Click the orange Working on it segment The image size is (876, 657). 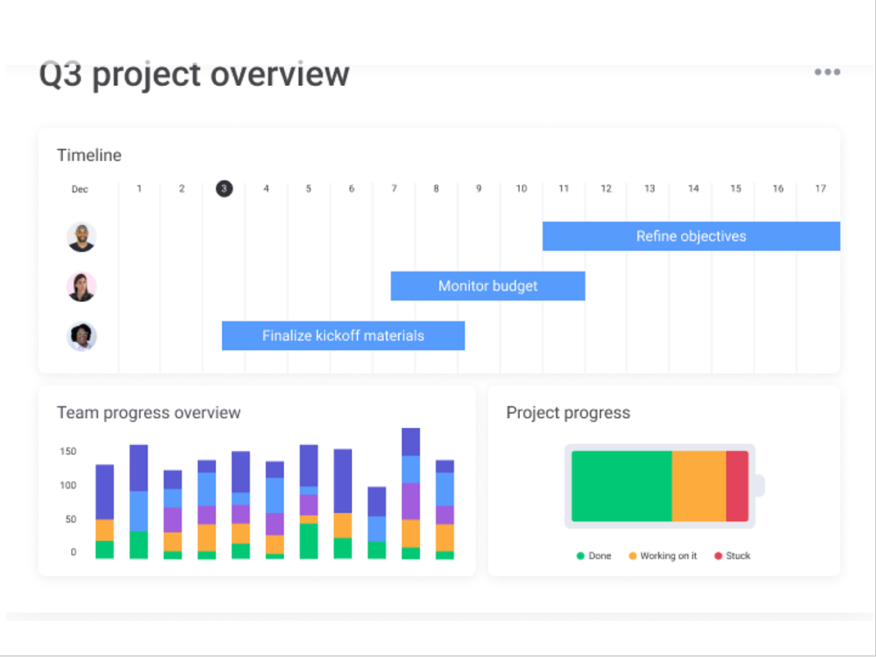coord(698,486)
